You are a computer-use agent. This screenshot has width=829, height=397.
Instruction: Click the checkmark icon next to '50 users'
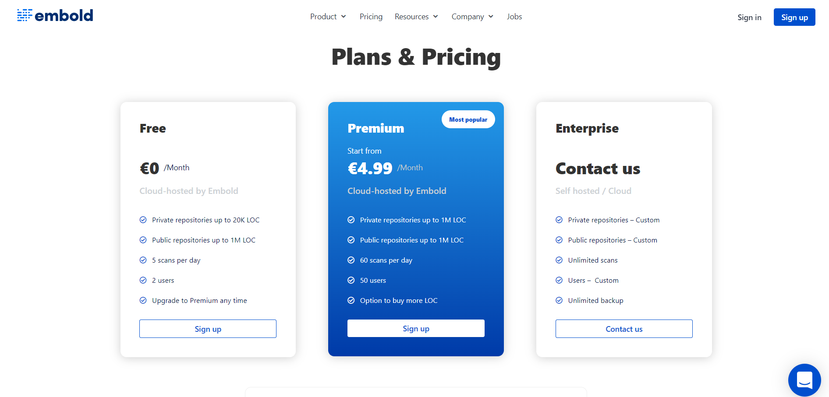(351, 280)
